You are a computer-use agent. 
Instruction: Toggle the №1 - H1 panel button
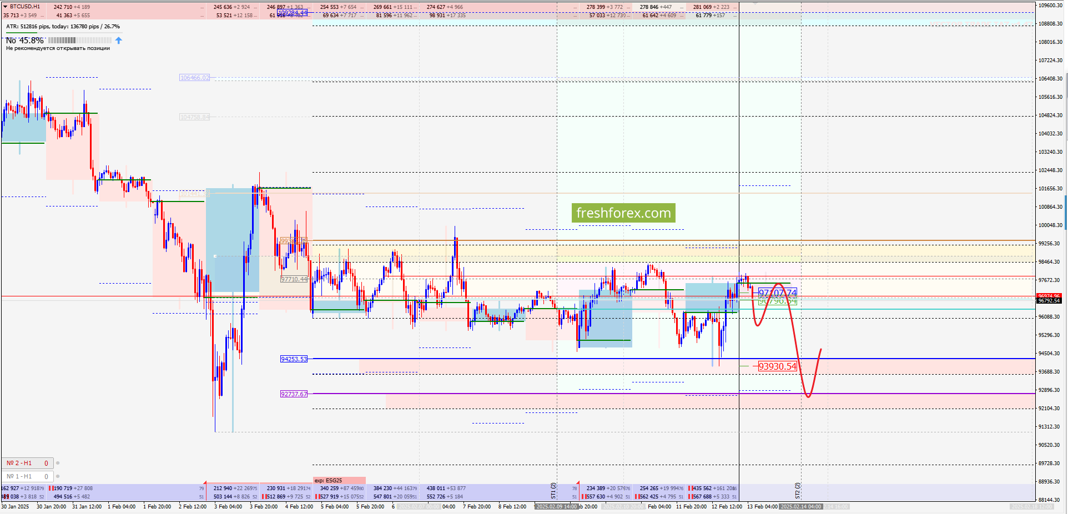(x=27, y=476)
